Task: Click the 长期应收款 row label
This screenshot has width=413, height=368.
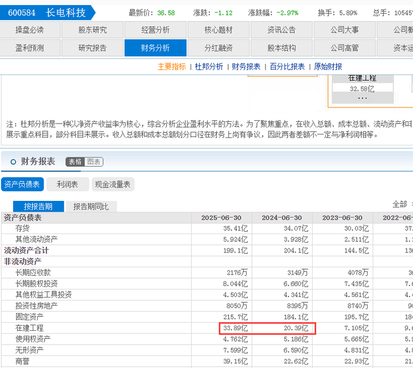Action: [x=33, y=272]
